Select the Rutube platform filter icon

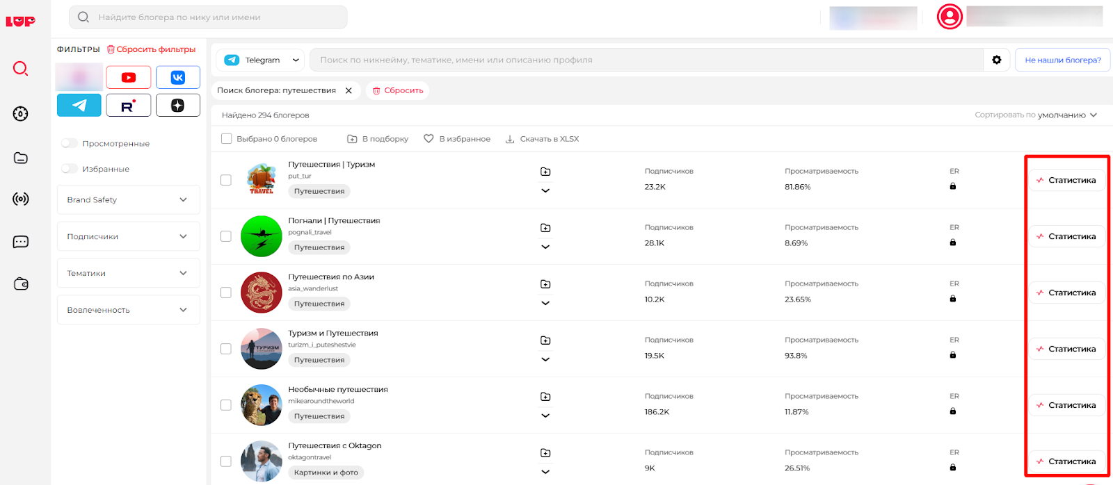[129, 106]
